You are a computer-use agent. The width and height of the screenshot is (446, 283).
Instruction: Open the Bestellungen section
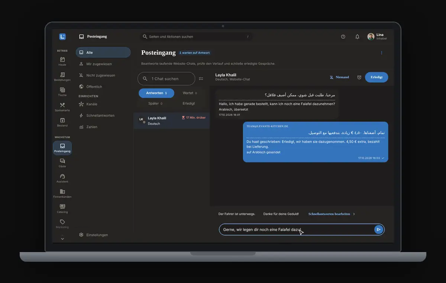62,77
